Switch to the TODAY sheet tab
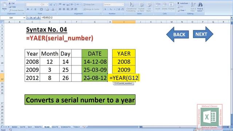 click(77, 127)
